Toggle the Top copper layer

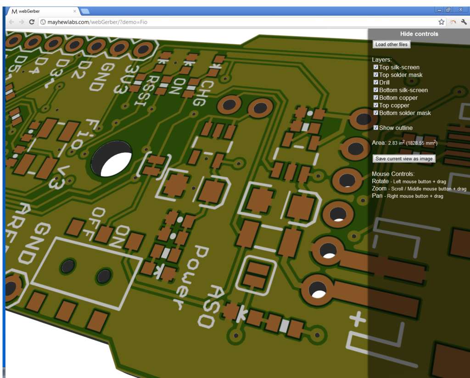pos(375,105)
